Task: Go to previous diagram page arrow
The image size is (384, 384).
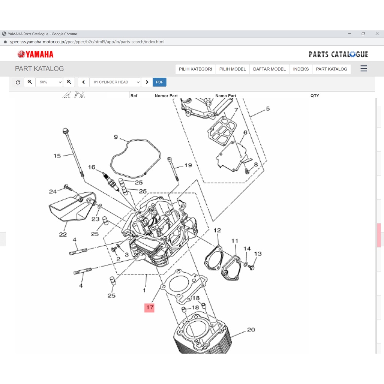Action: (83, 82)
